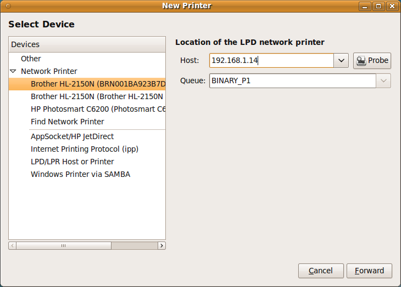
Task: Select the second Brother HL-2150N entry
Action: tap(97, 96)
